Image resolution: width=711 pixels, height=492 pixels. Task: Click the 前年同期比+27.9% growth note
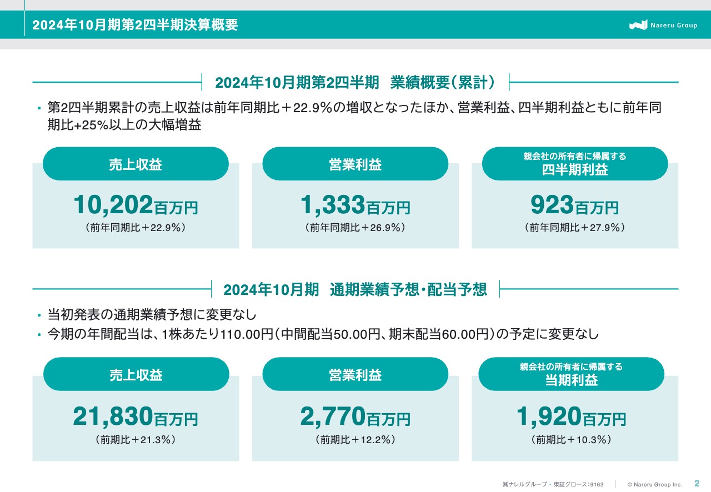tap(574, 228)
